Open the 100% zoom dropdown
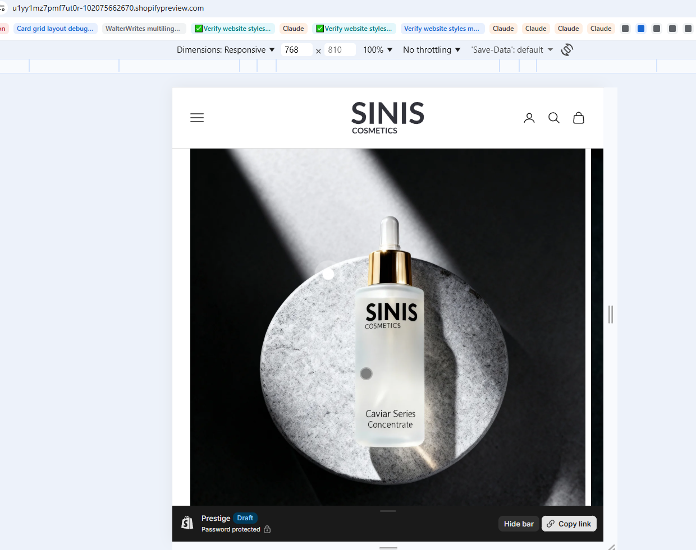Viewport: 696px width, 550px height. pyautogui.click(x=378, y=50)
